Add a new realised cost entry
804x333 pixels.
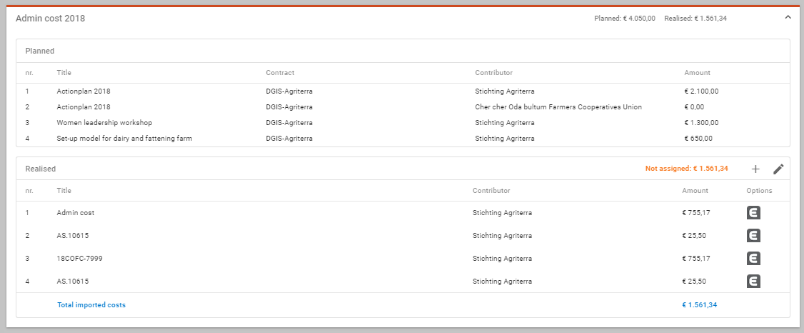(x=755, y=169)
